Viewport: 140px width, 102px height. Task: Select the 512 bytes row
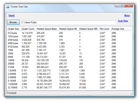click(x=70, y=33)
